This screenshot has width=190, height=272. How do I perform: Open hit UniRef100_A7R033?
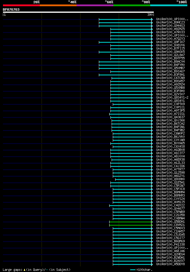coord(170,32)
